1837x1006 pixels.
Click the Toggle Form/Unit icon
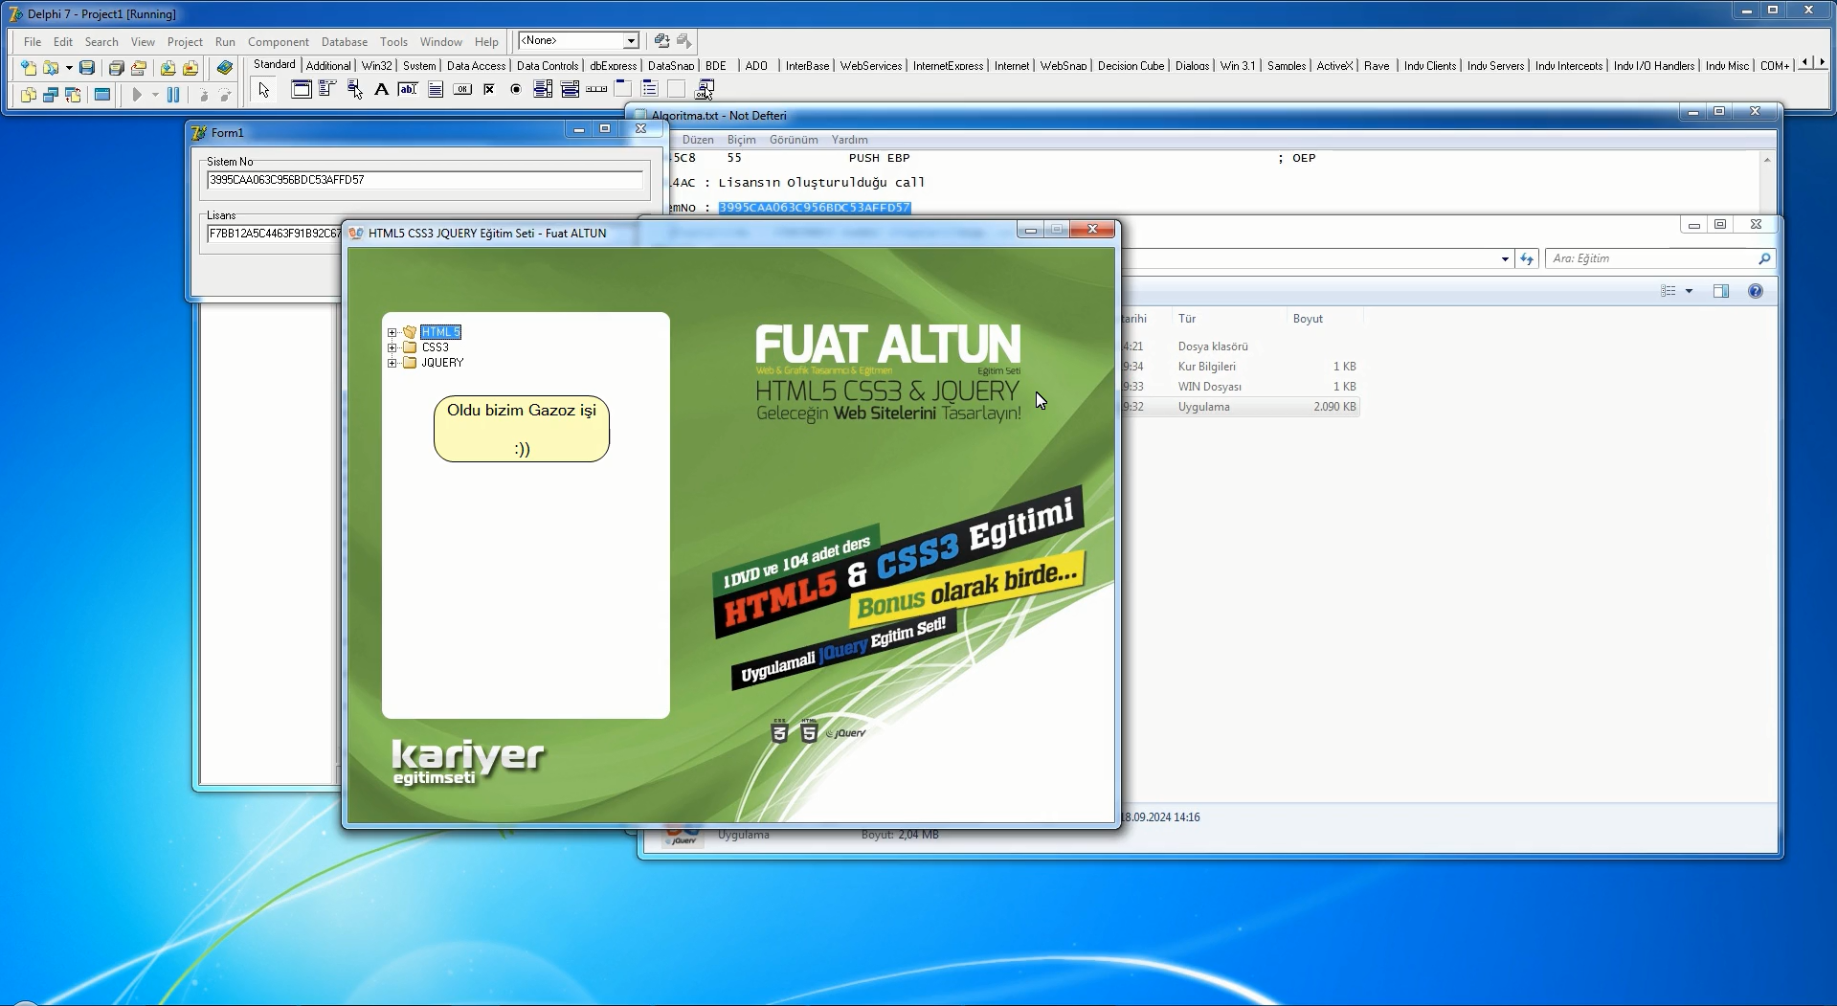(x=73, y=95)
